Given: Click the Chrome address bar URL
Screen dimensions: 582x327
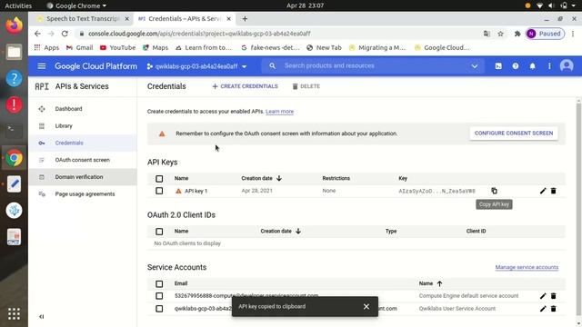Looking at the screenshot, I should tap(199, 34).
